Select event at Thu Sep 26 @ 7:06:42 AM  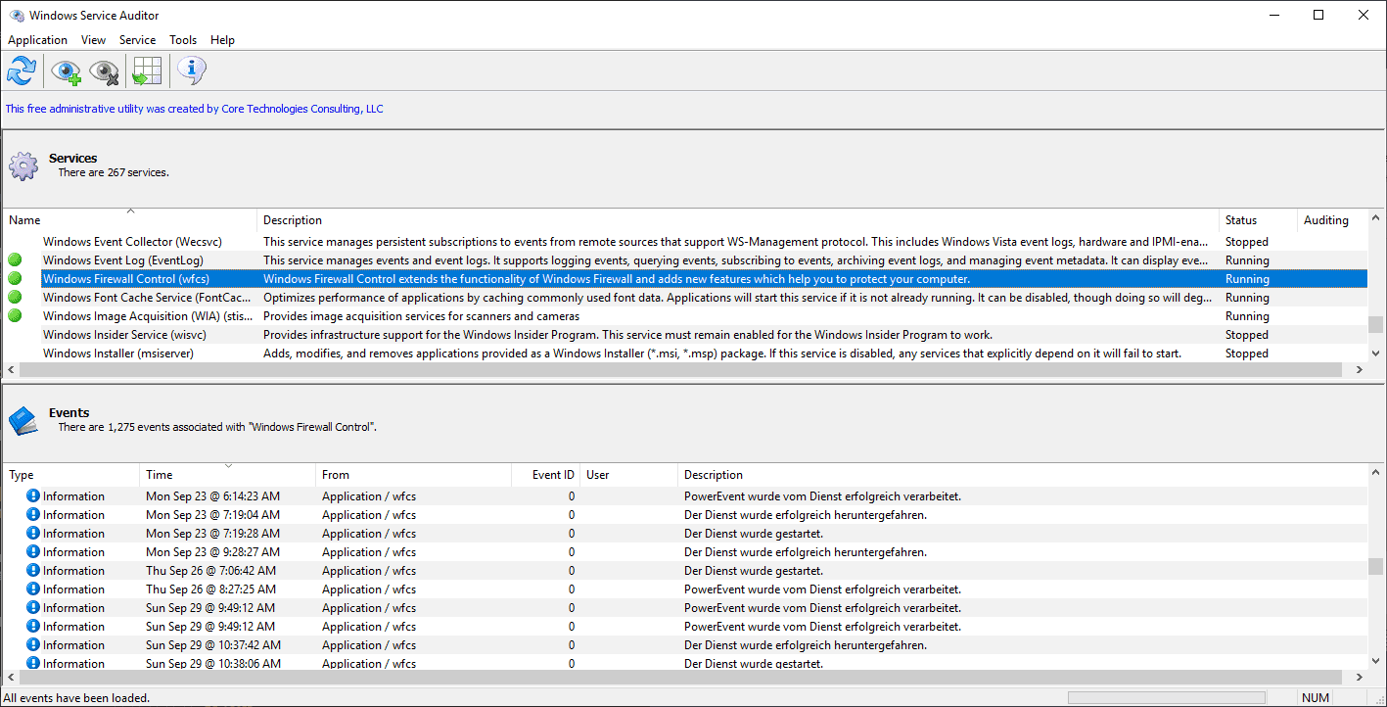pyautogui.click(x=685, y=571)
